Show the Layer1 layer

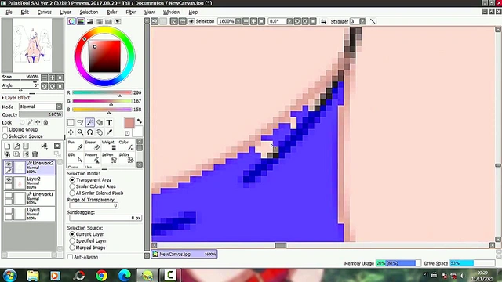[x=9, y=211]
